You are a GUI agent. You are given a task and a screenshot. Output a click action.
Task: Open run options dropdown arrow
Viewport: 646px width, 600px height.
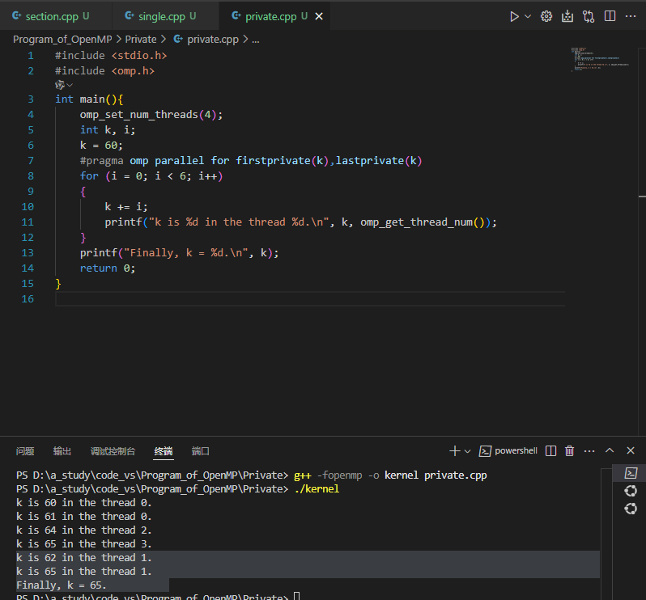[x=528, y=16]
